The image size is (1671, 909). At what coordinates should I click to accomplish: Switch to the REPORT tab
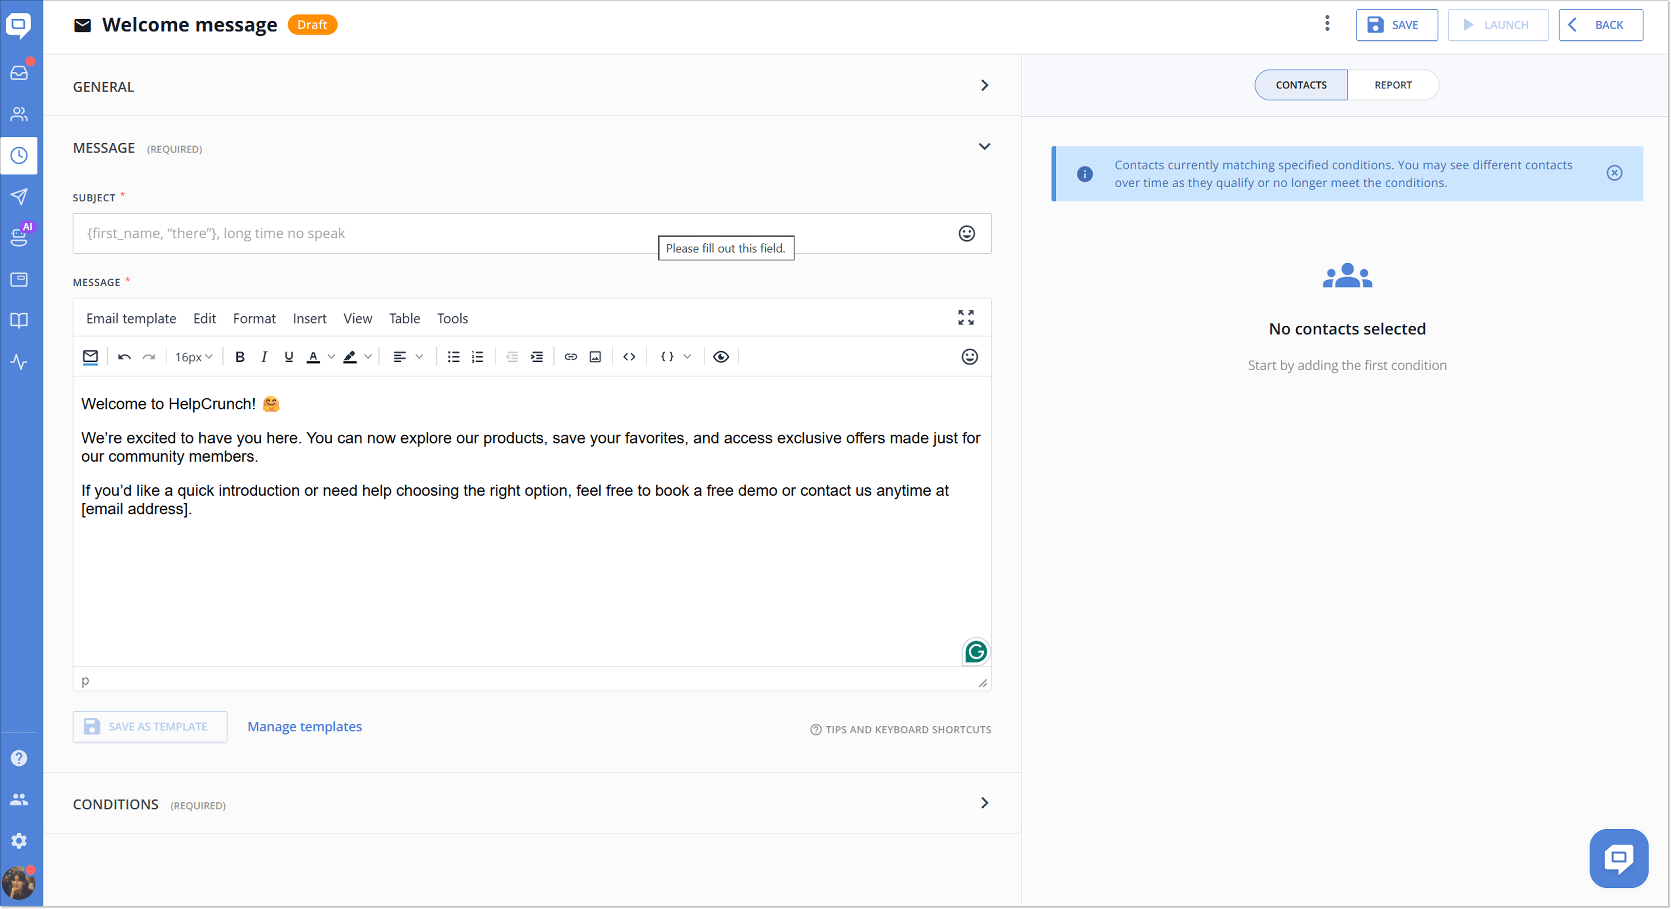coord(1393,85)
